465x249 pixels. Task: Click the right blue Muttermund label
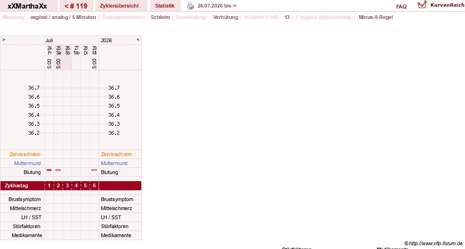click(x=114, y=163)
